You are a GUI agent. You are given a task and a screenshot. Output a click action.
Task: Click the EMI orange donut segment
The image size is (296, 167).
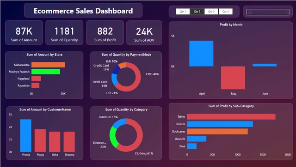123,65
